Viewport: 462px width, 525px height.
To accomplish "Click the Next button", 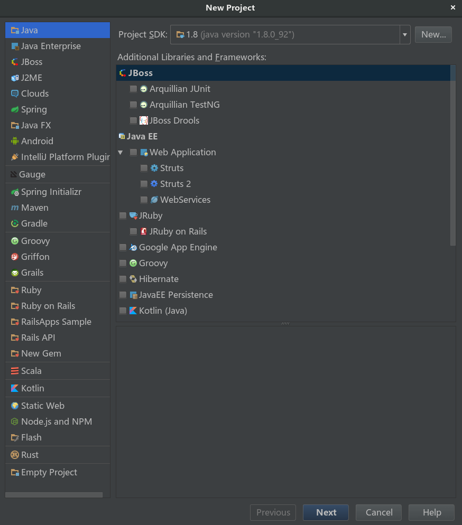I will (326, 512).
